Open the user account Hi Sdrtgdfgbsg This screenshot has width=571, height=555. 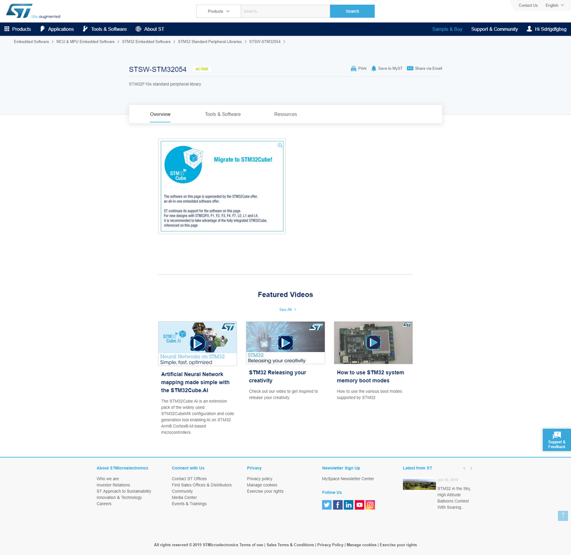click(x=546, y=29)
